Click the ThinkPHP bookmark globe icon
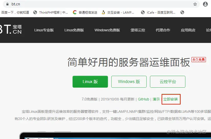This screenshot has width=211, height=139. (x=35, y=12)
